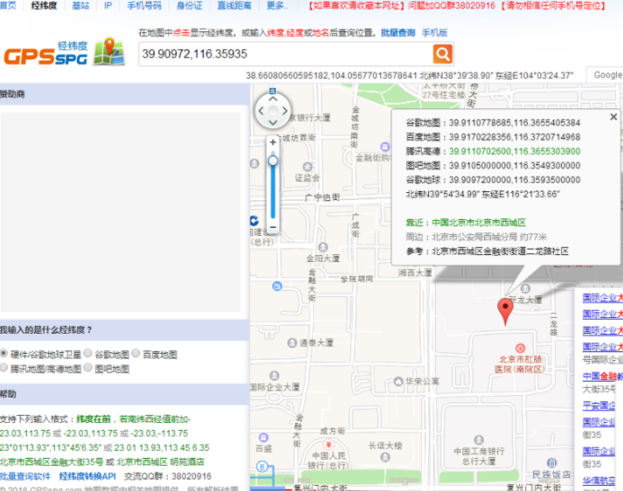
Task: Click the 金融街购物 shopping icon
Action: click(x=384, y=146)
